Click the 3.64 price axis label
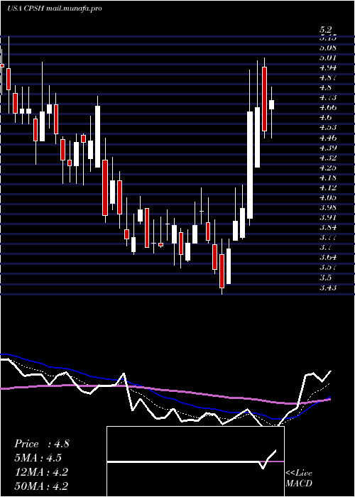The image size is (355, 497). pos(328,257)
